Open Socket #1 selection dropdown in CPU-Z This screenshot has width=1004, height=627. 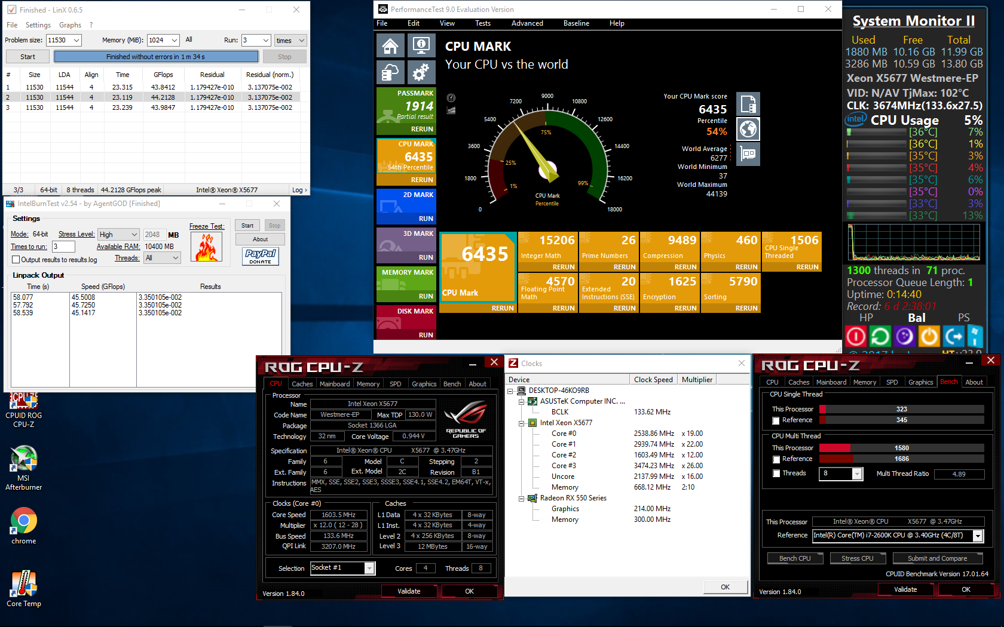[369, 568]
